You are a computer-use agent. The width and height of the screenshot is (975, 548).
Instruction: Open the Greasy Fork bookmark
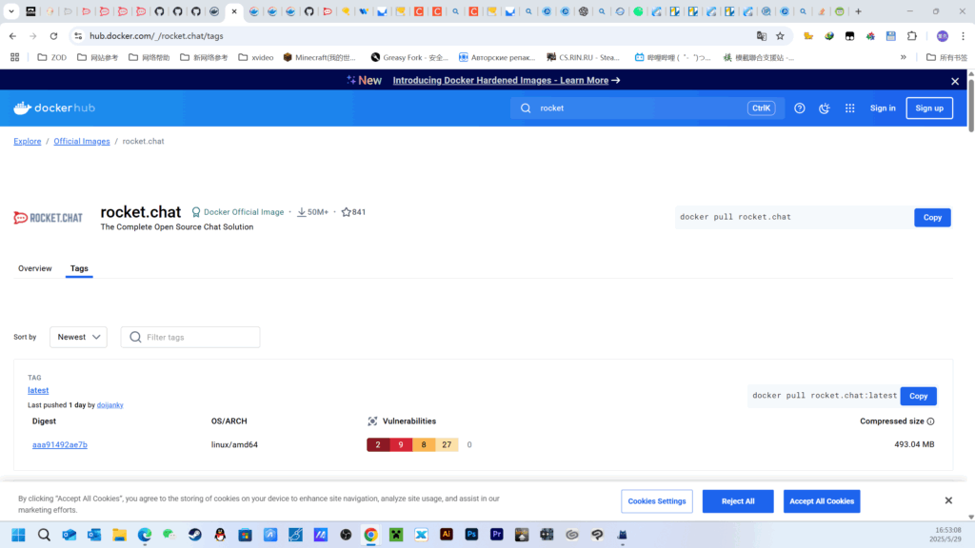[409, 57]
